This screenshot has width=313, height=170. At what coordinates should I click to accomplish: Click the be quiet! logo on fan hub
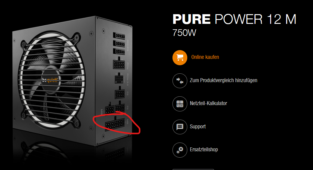click(x=50, y=80)
